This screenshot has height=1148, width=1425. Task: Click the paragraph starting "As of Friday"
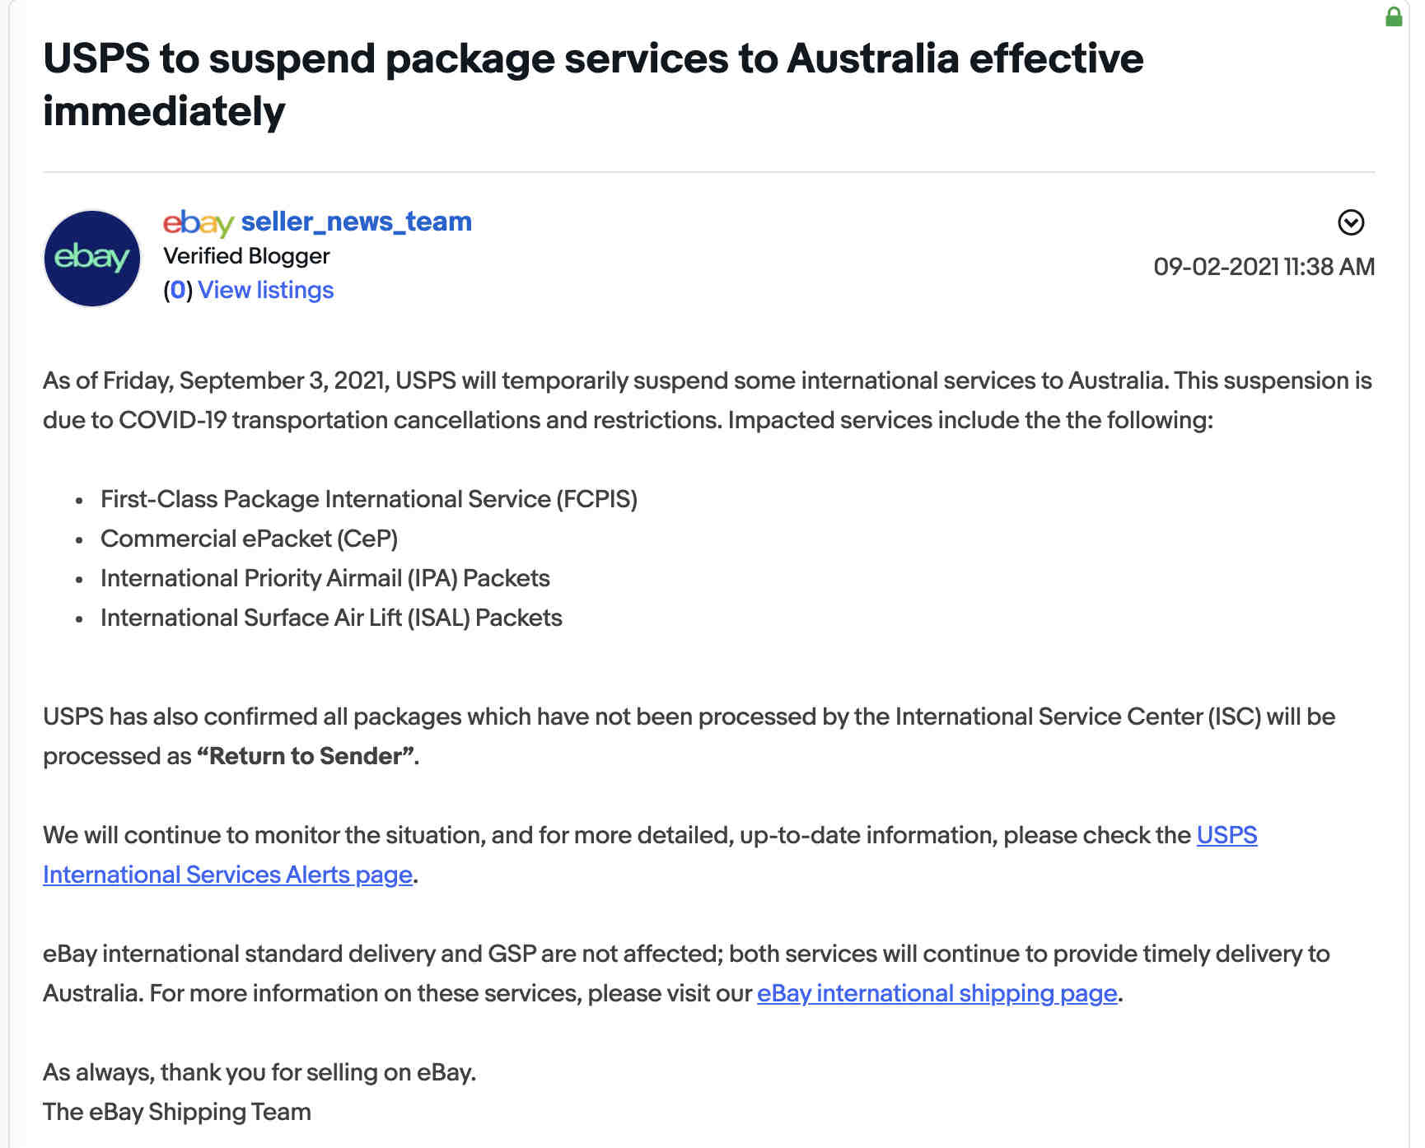[x=708, y=400]
